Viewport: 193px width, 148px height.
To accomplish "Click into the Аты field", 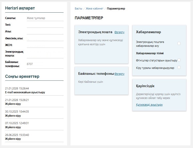I will point(45,32).
